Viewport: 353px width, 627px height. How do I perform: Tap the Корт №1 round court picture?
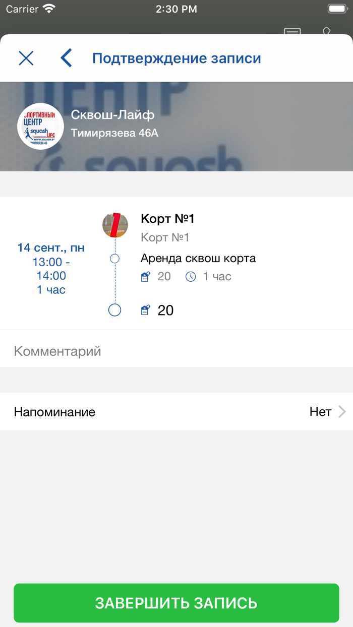115,225
